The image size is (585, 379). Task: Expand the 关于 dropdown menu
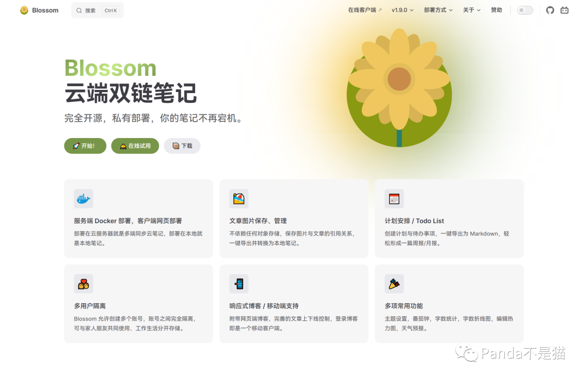click(472, 10)
